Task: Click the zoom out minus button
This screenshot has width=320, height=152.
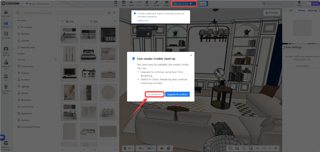Action: pyautogui.click(x=257, y=148)
